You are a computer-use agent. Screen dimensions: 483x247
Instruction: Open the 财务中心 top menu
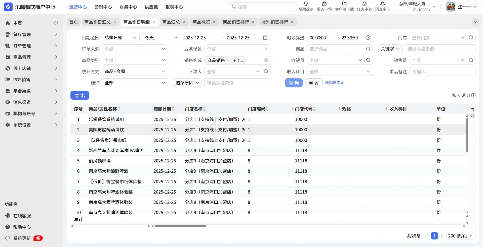[128, 7]
